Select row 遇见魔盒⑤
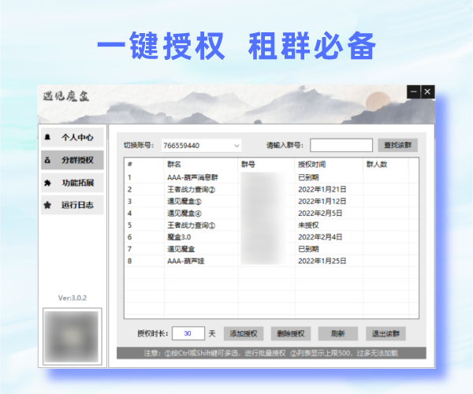This screenshot has height=394, width=473. point(271,201)
